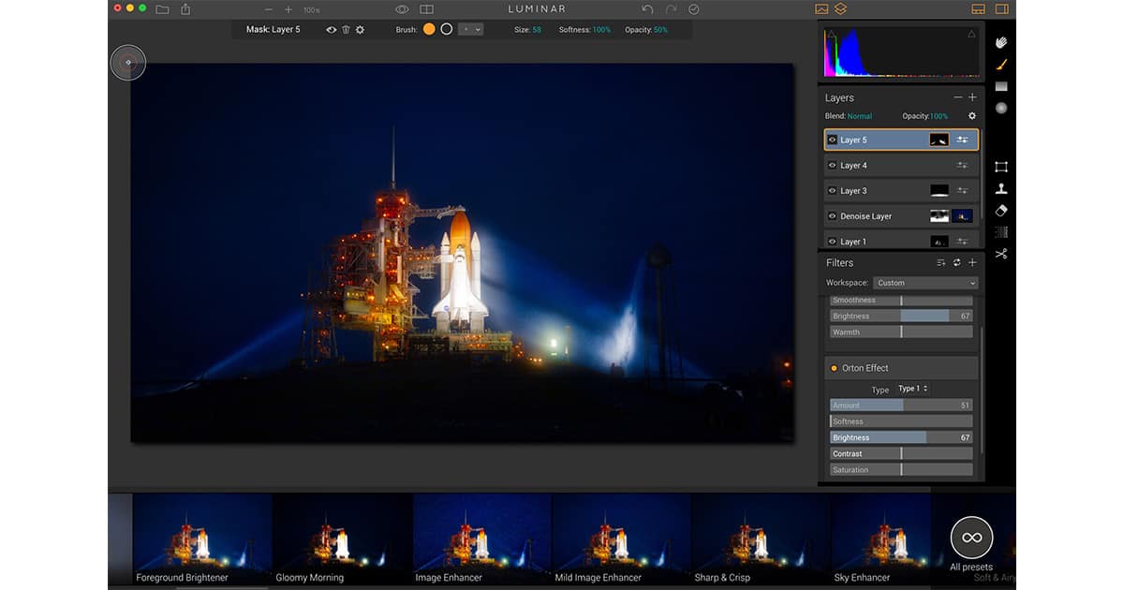Activate the Transform tool
This screenshot has height=590, width=1124.
[x=1001, y=167]
